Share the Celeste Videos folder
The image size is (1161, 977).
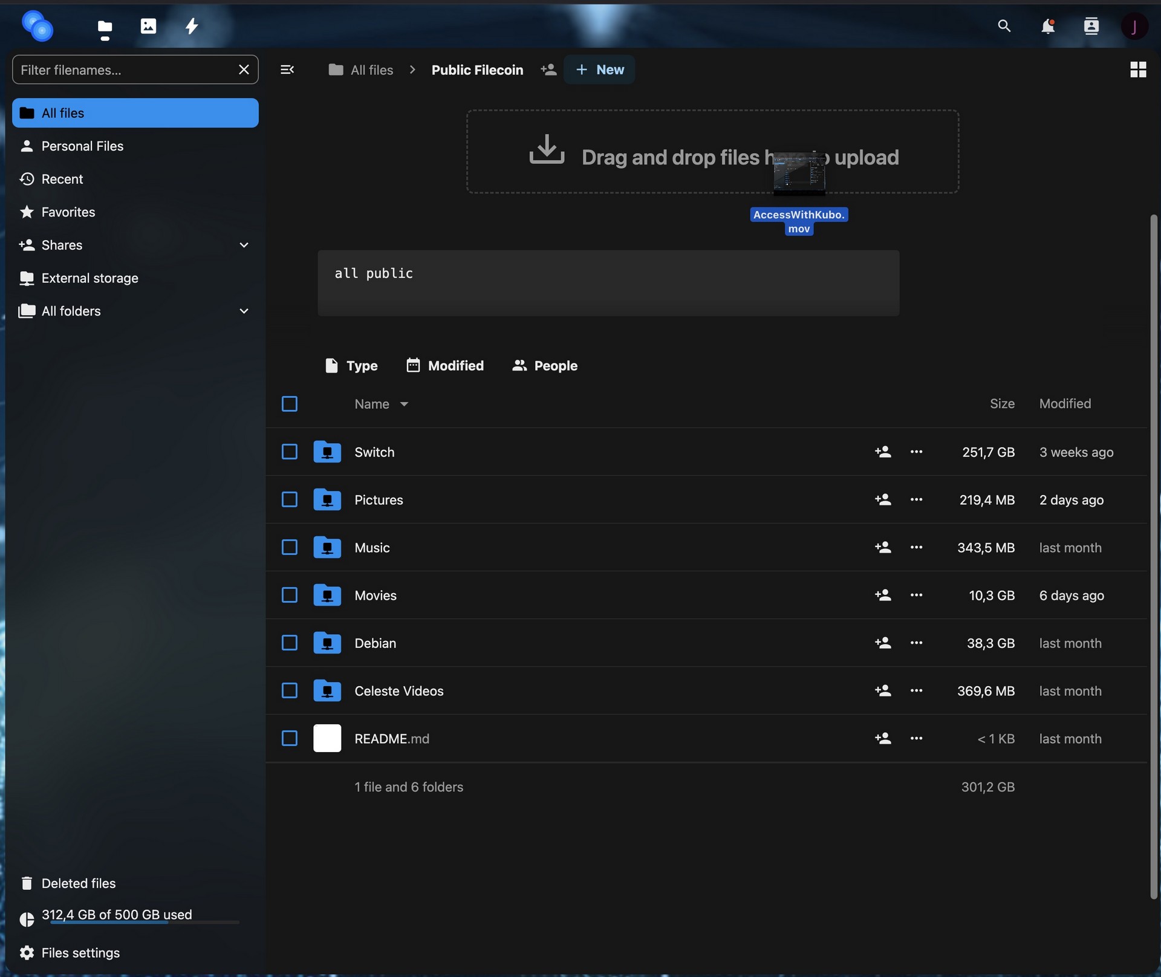tap(883, 690)
